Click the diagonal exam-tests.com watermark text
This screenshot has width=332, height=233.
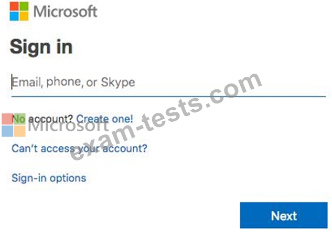click(166, 116)
